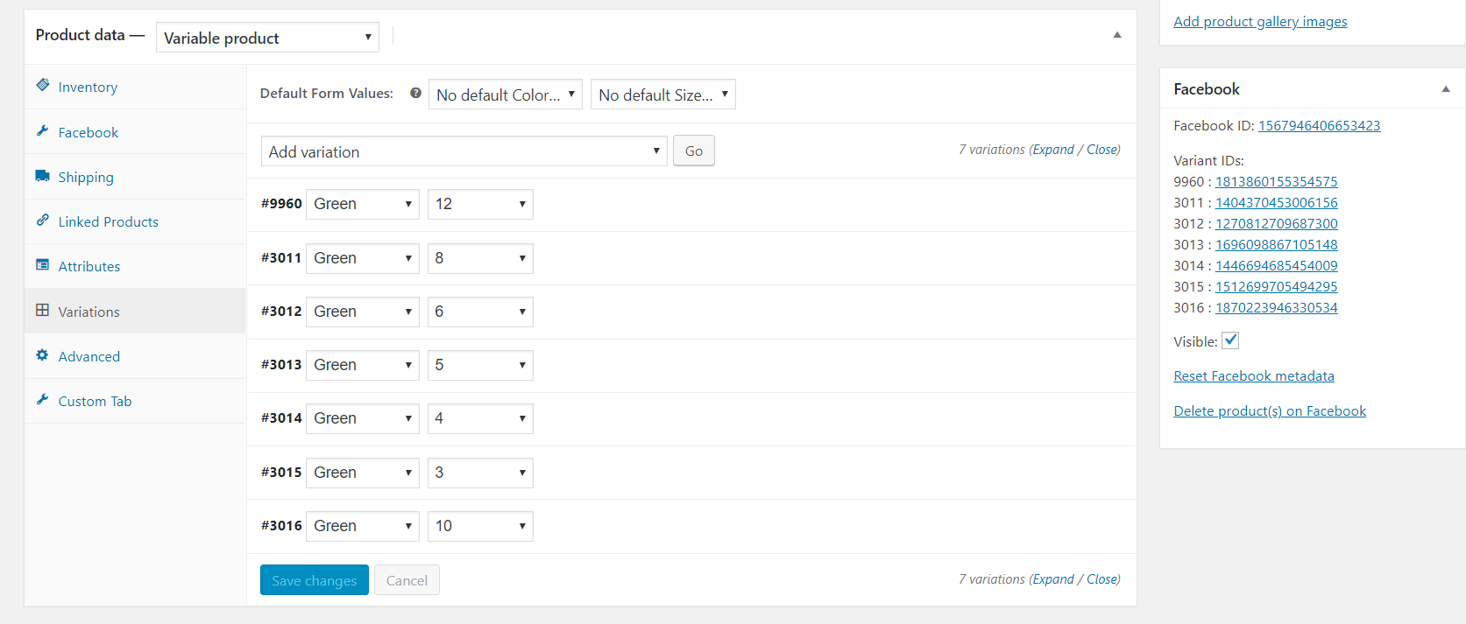Click the Attributes list icon
The height and width of the screenshot is (624, 1466).
[x=42, y=264]
